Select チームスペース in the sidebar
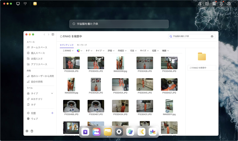This screenshot has width=238, height=141. 40,47
